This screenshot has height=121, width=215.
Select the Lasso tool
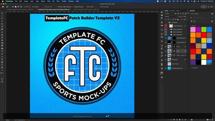pyautogui.click(x=2, y=18)
